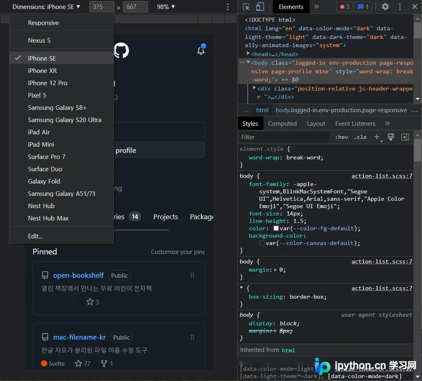This screenshot has height=381, width=422.
Task: Click the viewport width field showing 375
Action: tap(102, 7)
